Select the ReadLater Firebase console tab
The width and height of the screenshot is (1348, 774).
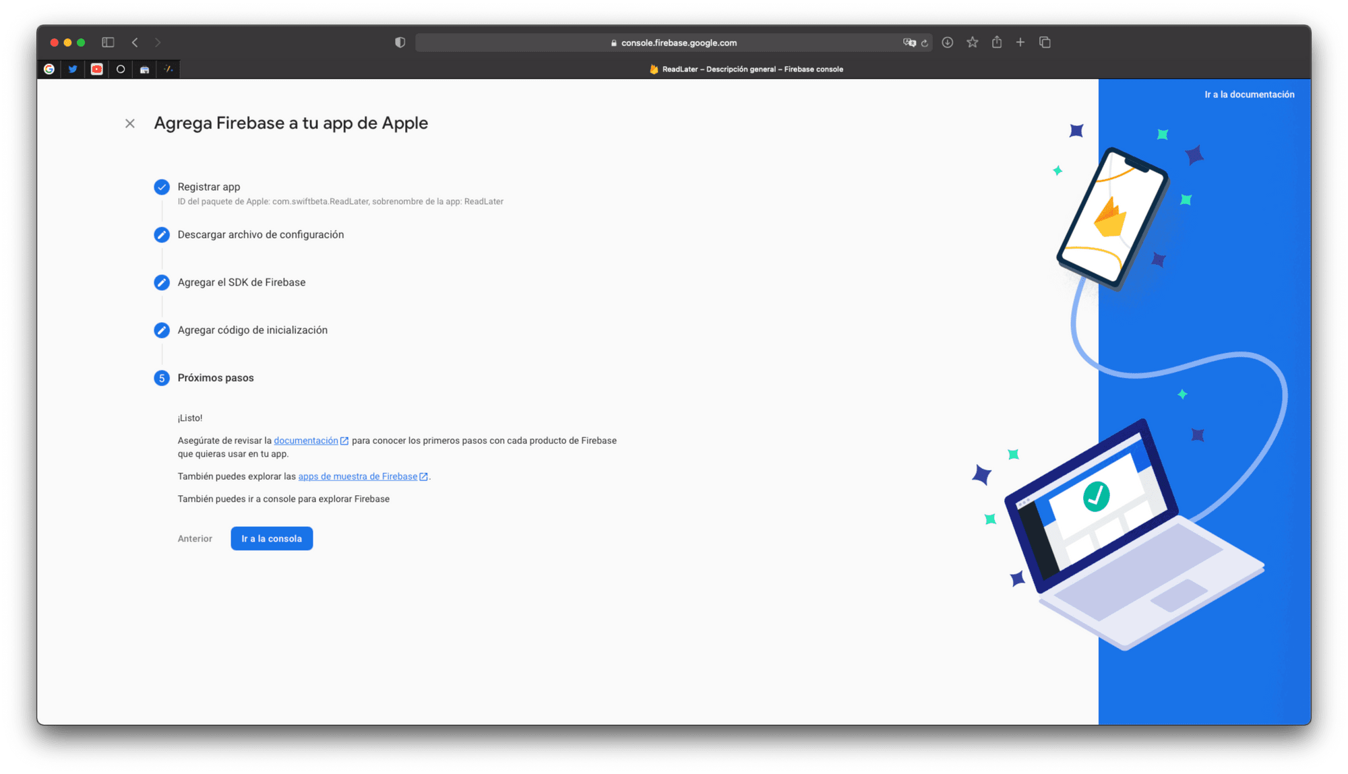pyautogui.click(x=745, y=69)
